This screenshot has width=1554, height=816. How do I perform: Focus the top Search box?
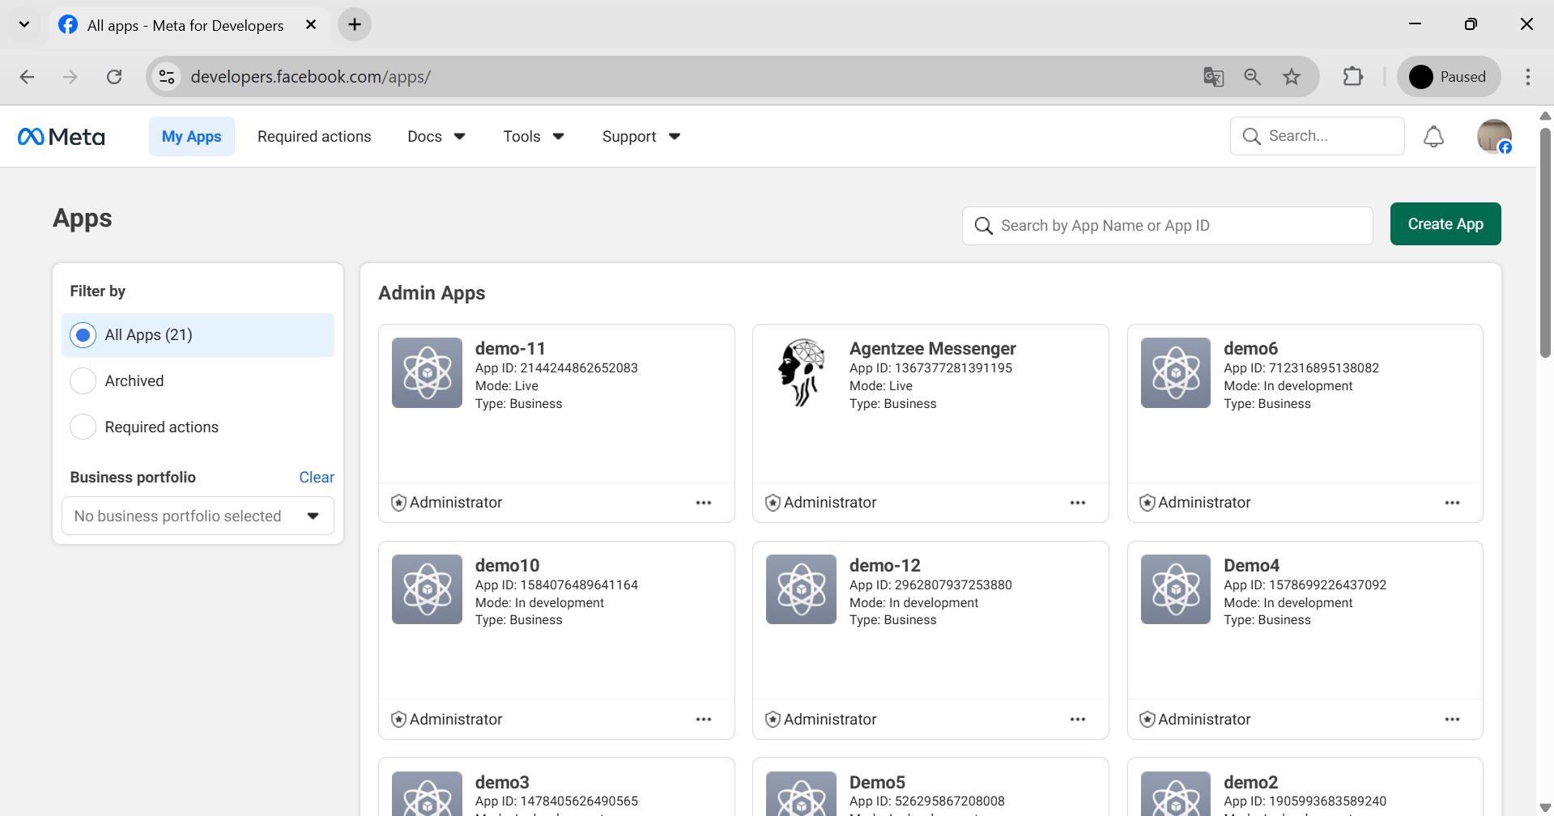1317,136
